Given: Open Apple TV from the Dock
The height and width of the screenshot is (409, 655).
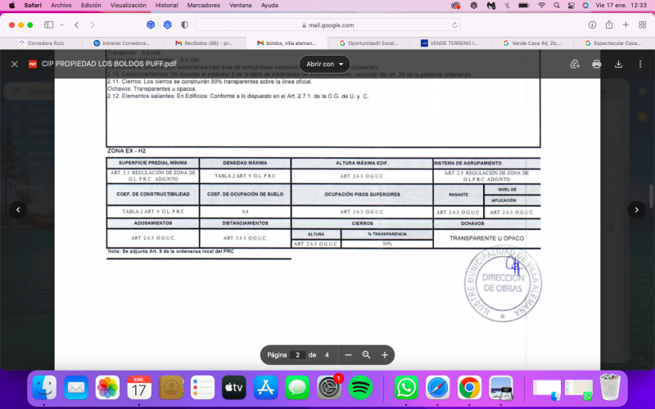Looking at the screenshot, I should point(234,388).
